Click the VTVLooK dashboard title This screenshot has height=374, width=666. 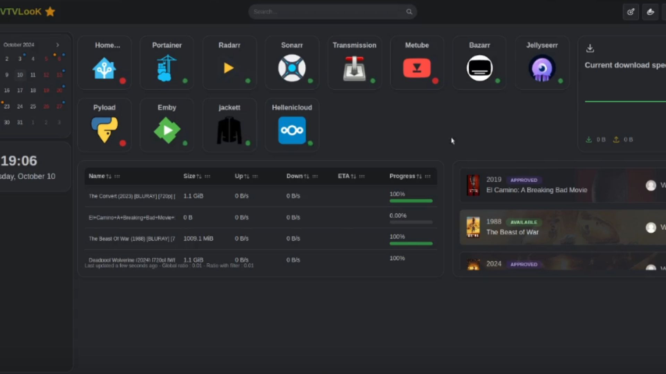point(21,11)
